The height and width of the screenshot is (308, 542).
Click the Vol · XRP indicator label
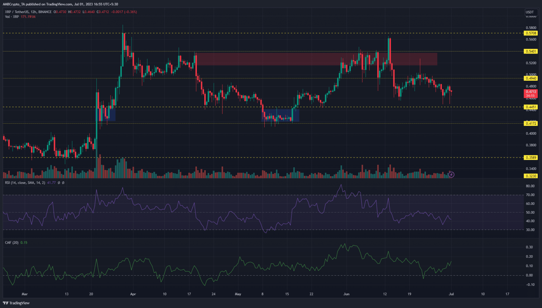(12, 17)
